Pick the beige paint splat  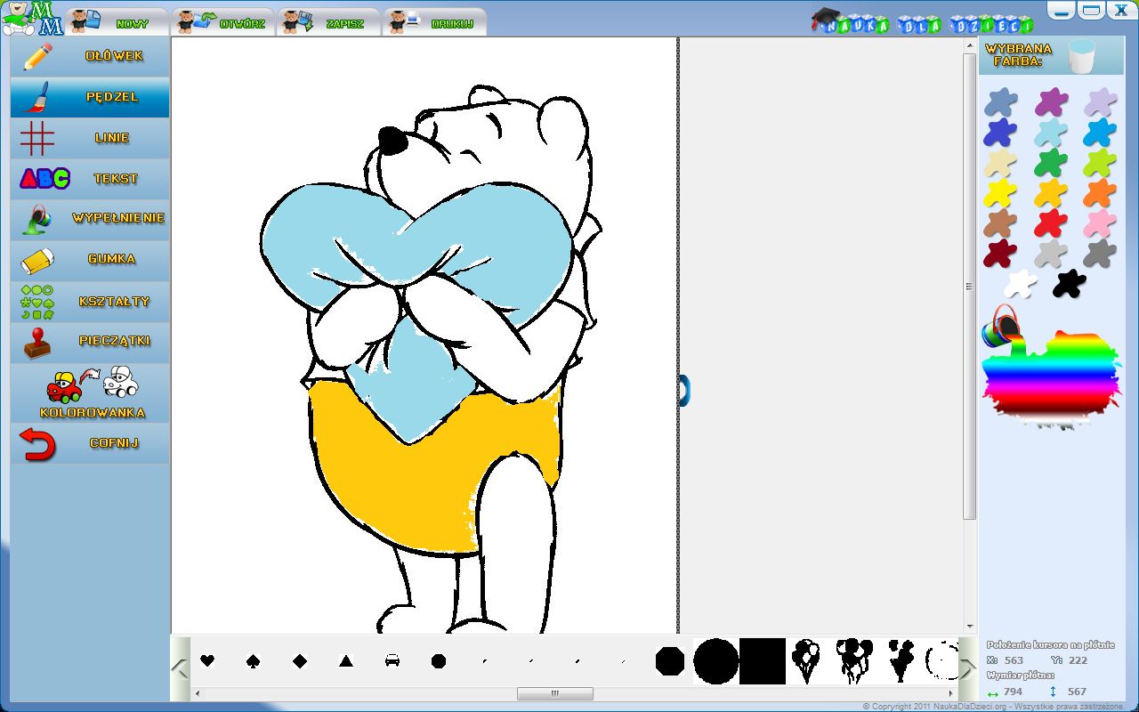(1001, 163)
